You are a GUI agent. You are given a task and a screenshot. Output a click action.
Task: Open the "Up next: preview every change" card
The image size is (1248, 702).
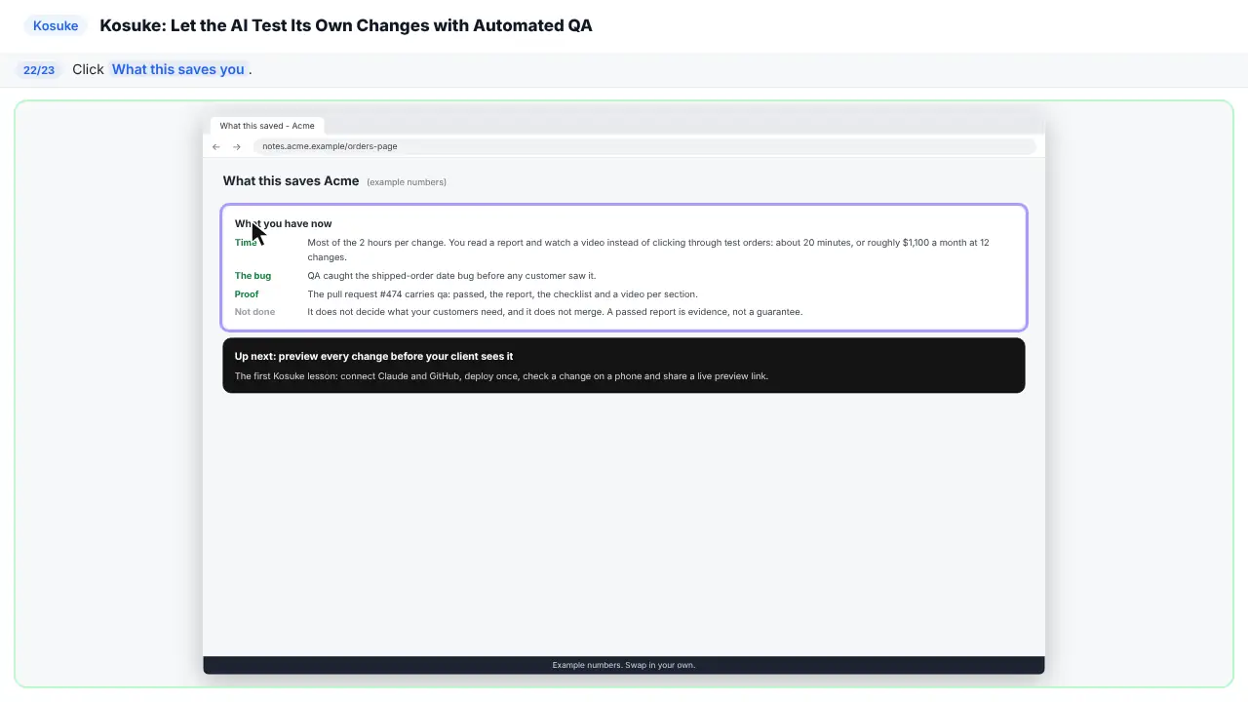point(624,366)
